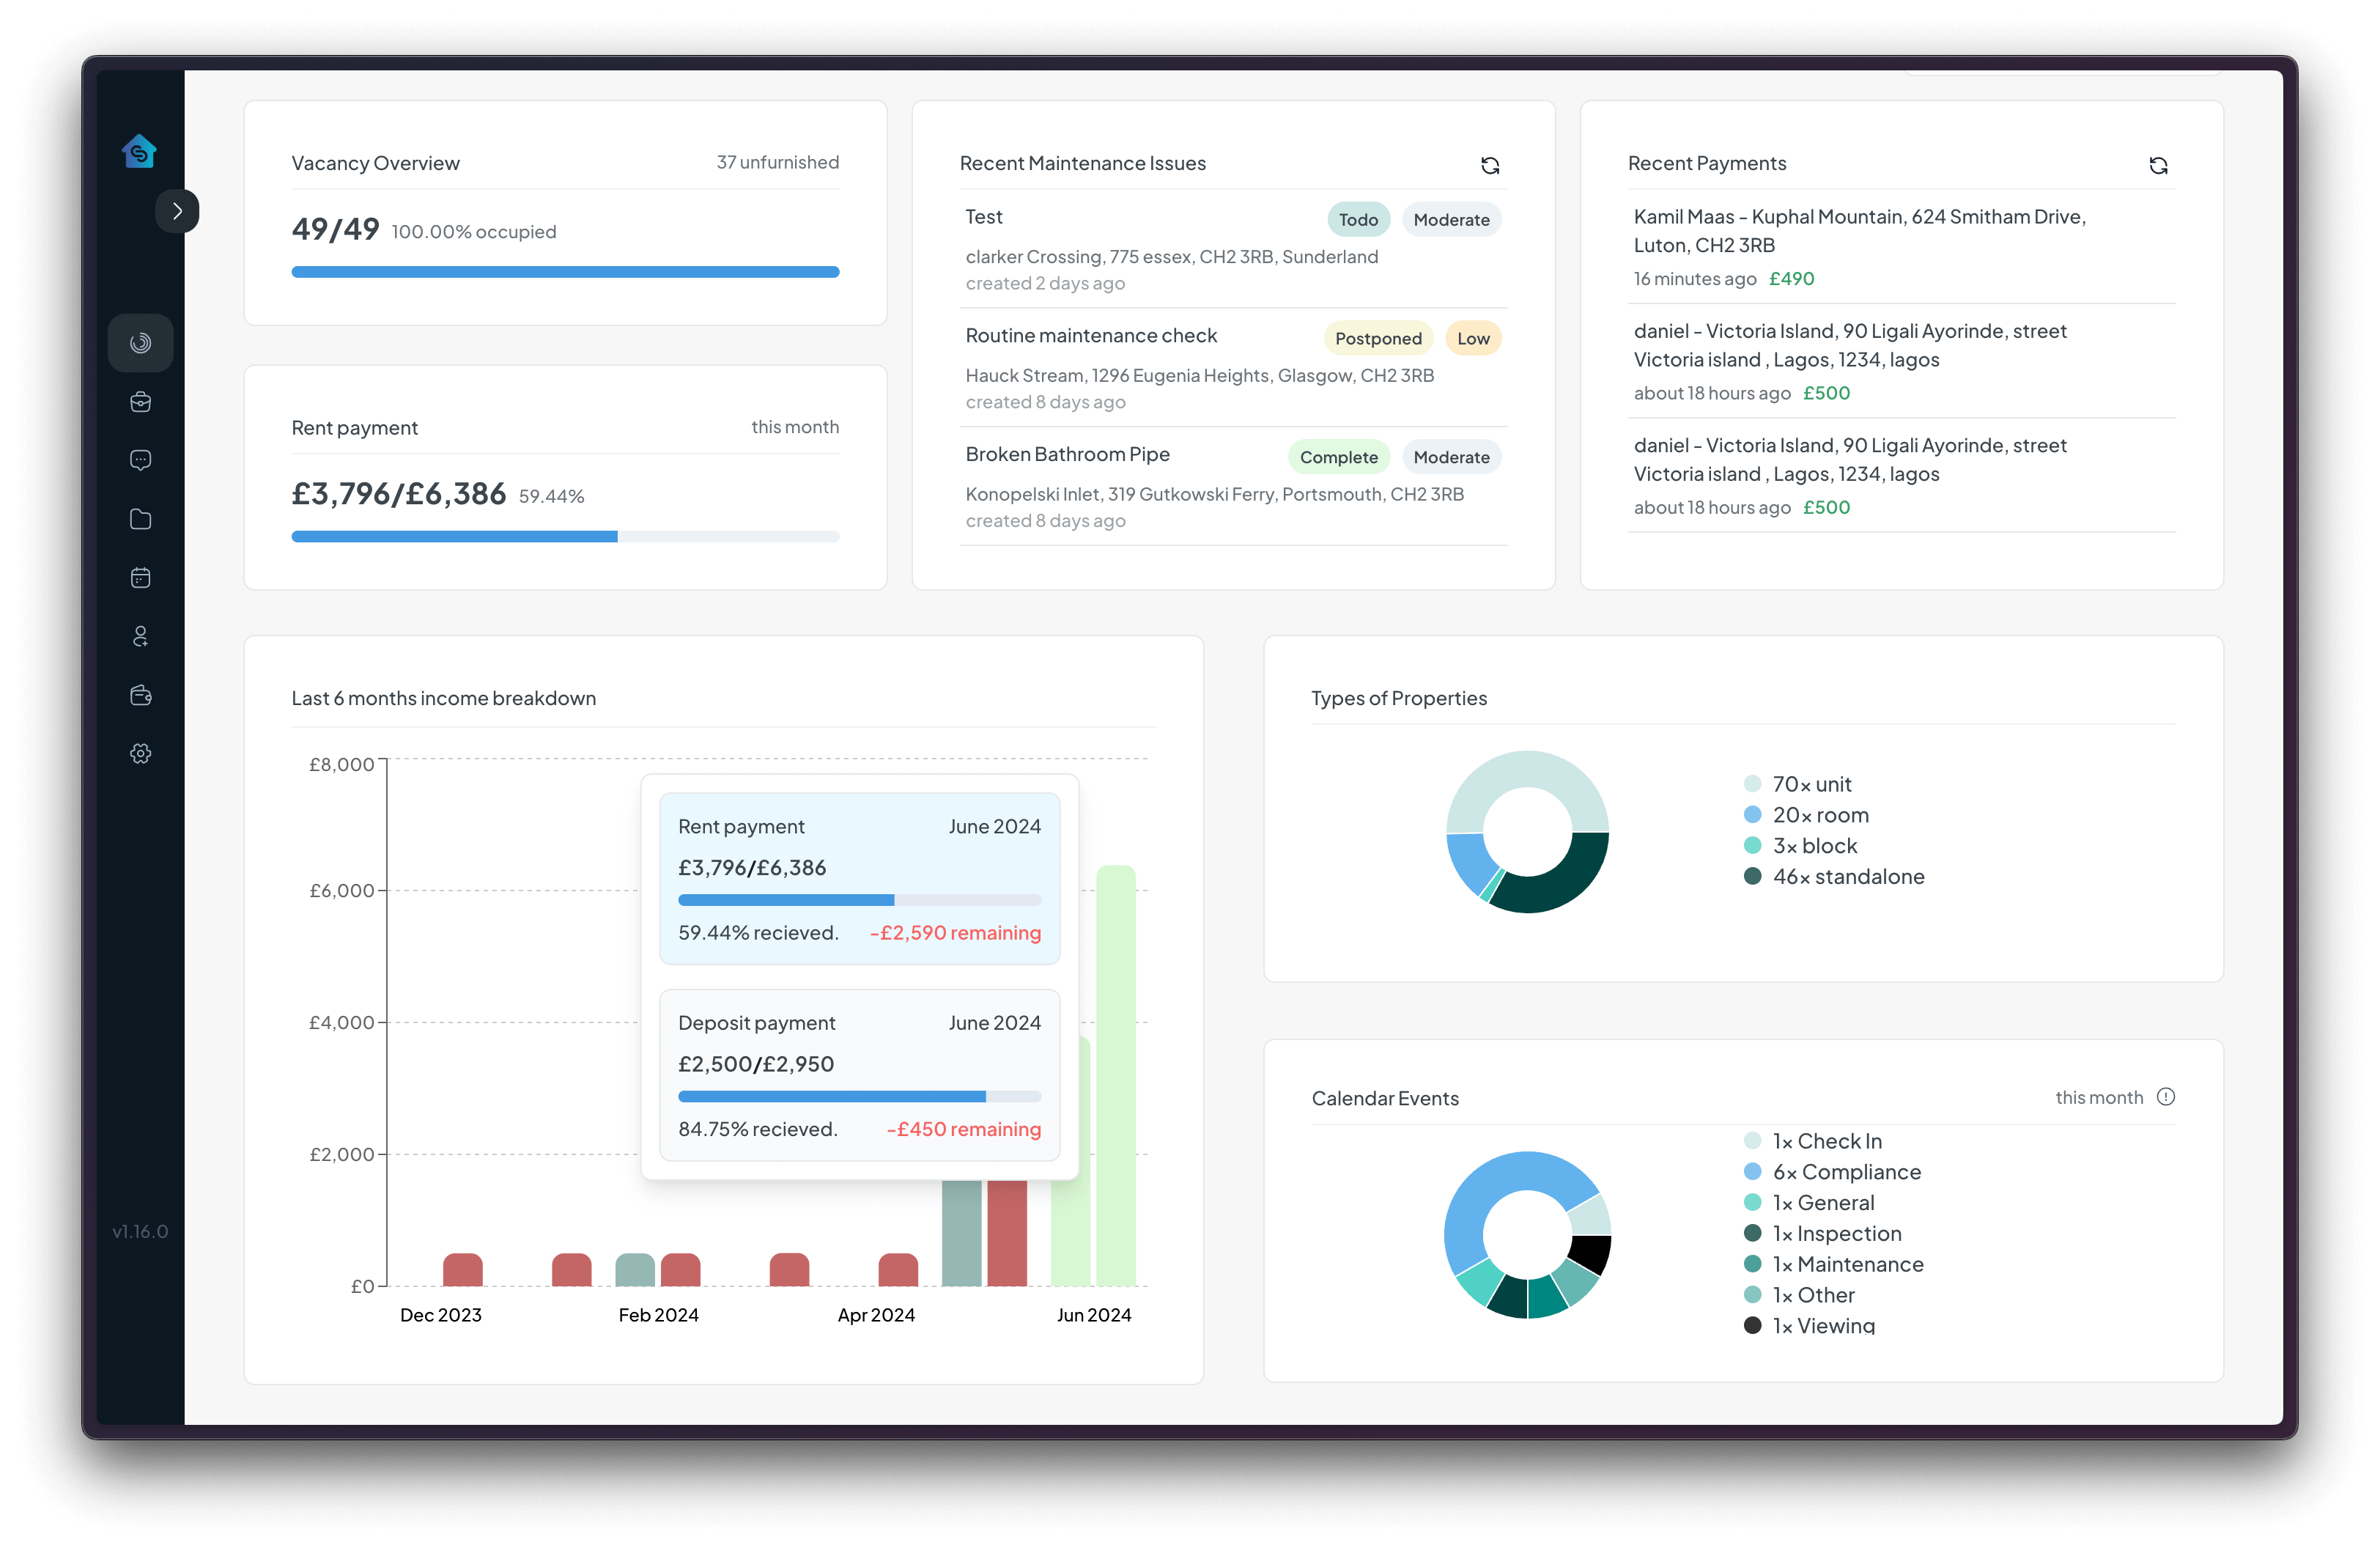Open the chat messages sidebar icon
The image size is (2380, 1548).
(x=141, y=460)
